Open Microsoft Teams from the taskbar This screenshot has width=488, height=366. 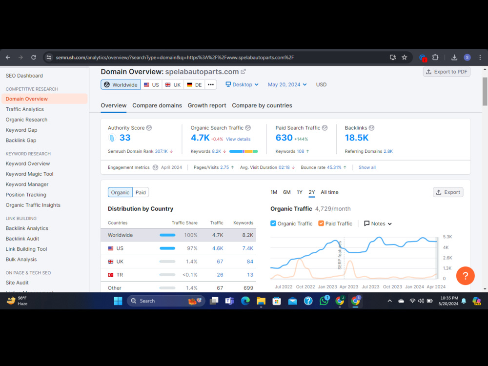(x=229, y=301)
